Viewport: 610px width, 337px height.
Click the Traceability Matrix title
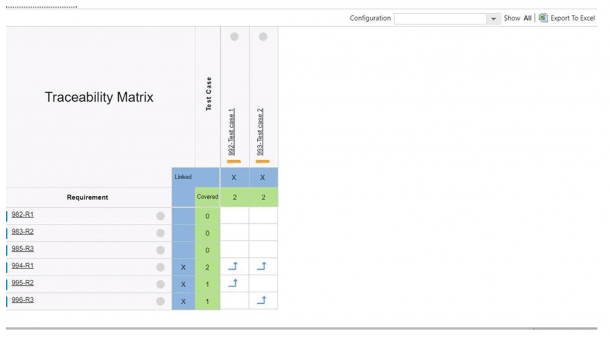(x=99, y=97)
